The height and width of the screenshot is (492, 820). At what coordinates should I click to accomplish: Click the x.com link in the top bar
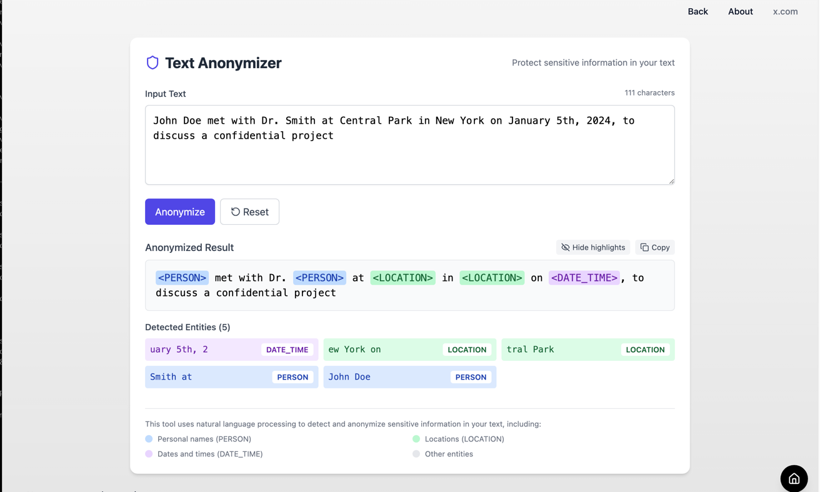tap(785, 11)
